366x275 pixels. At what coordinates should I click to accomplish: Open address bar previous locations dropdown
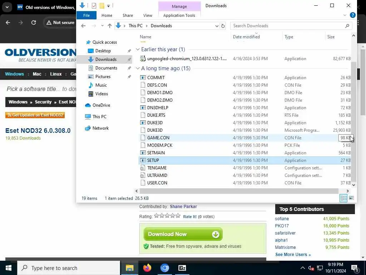tap(217, 26)
